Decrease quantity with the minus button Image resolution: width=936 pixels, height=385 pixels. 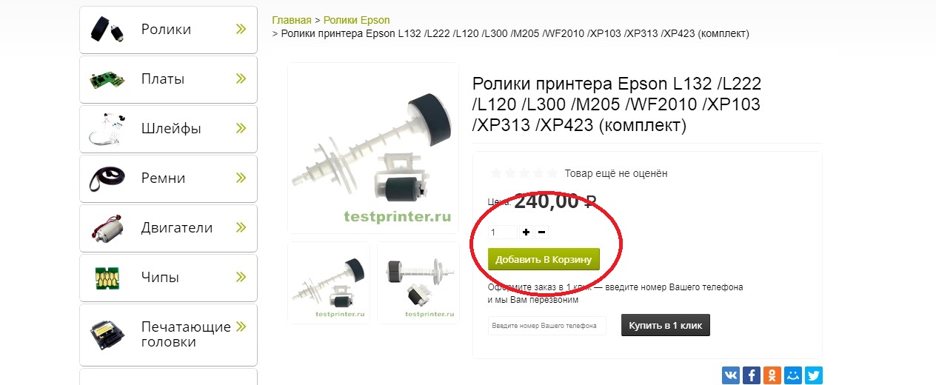pyautogui.click(x=542, y=232)
